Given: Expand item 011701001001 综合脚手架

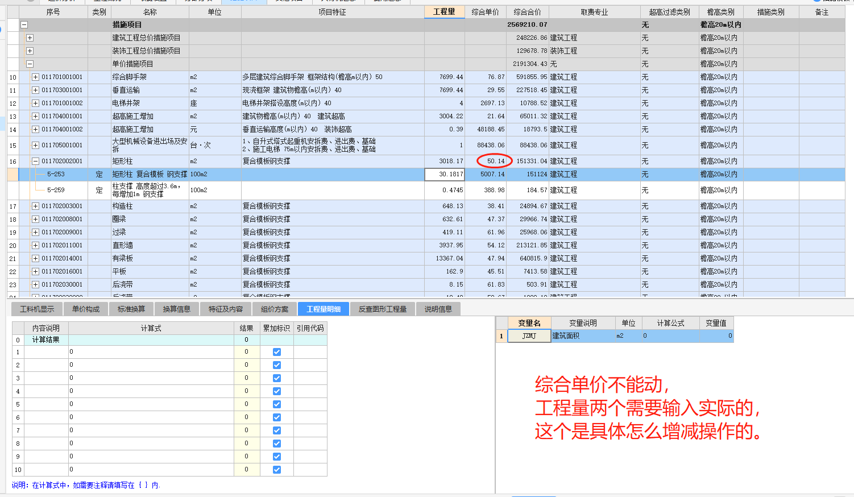Looking at the screenshot, I should [x=35, y=77].
